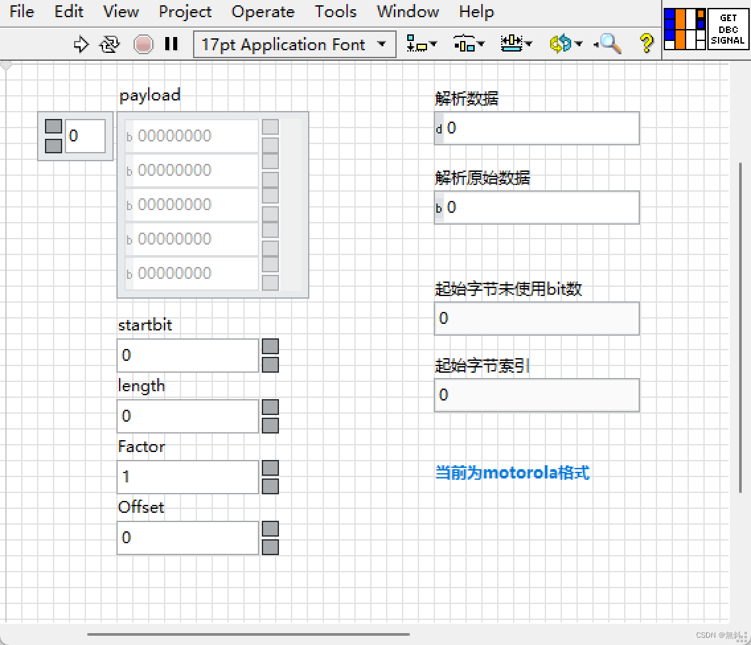Click the Reorder toolbar icon
This screenshot has height=645, width=751.
click(x=560, y=44)
